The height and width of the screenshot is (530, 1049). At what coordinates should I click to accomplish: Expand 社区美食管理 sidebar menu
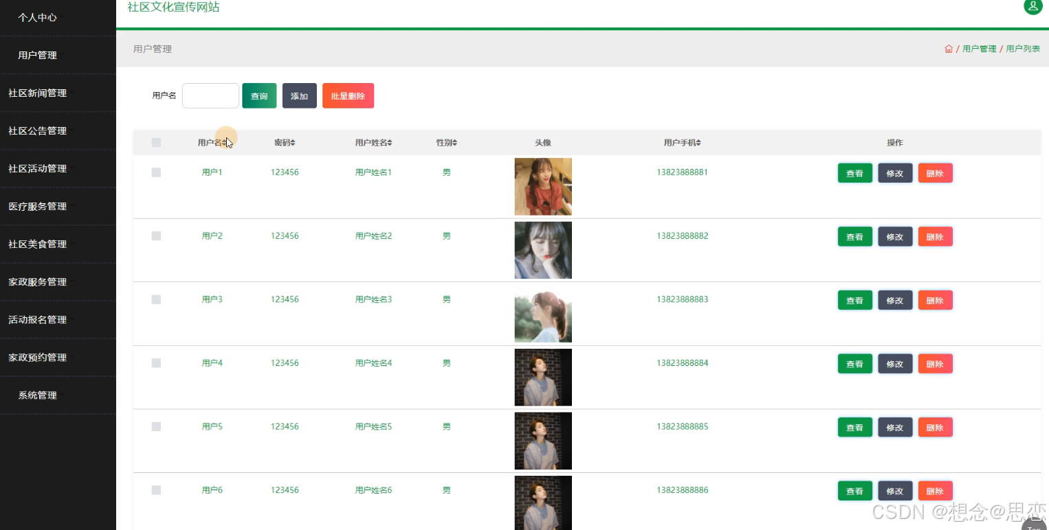pos(58,244)
